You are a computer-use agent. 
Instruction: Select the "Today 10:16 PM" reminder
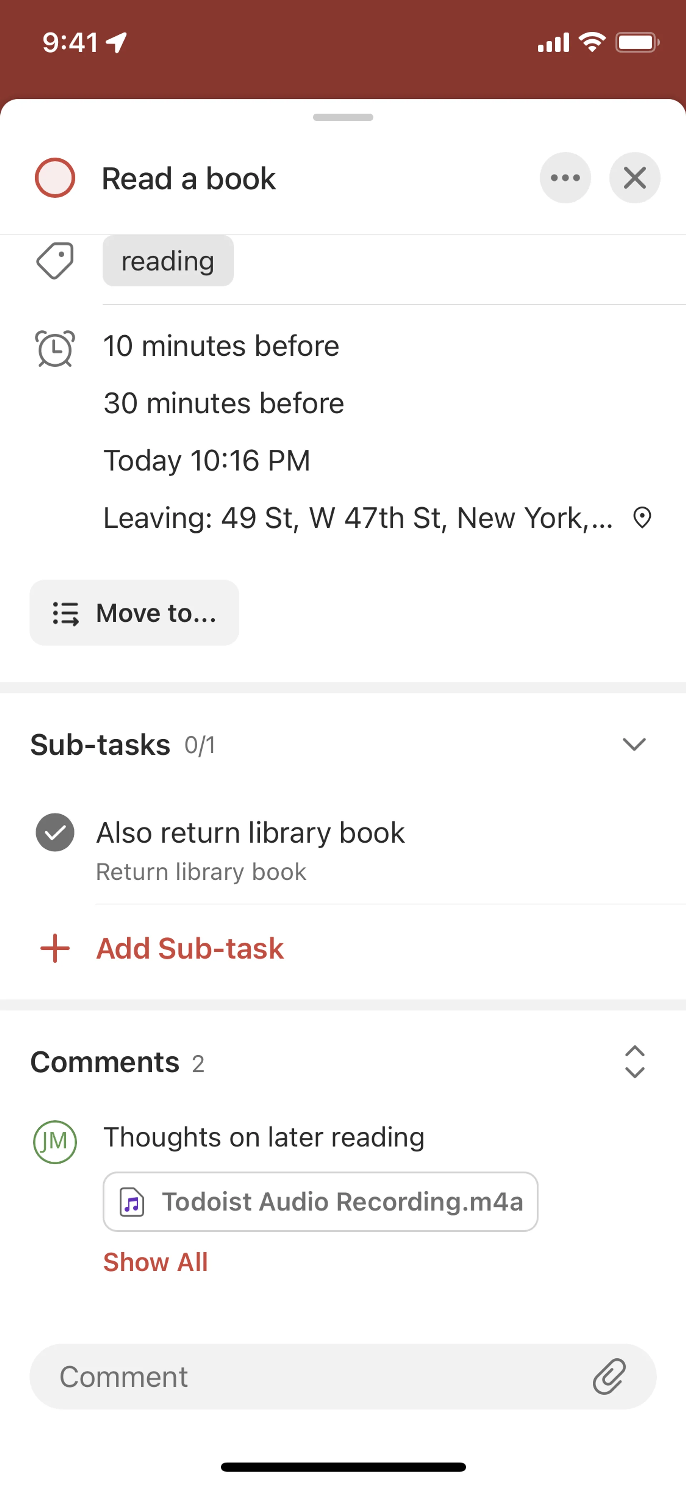(207, 460)
